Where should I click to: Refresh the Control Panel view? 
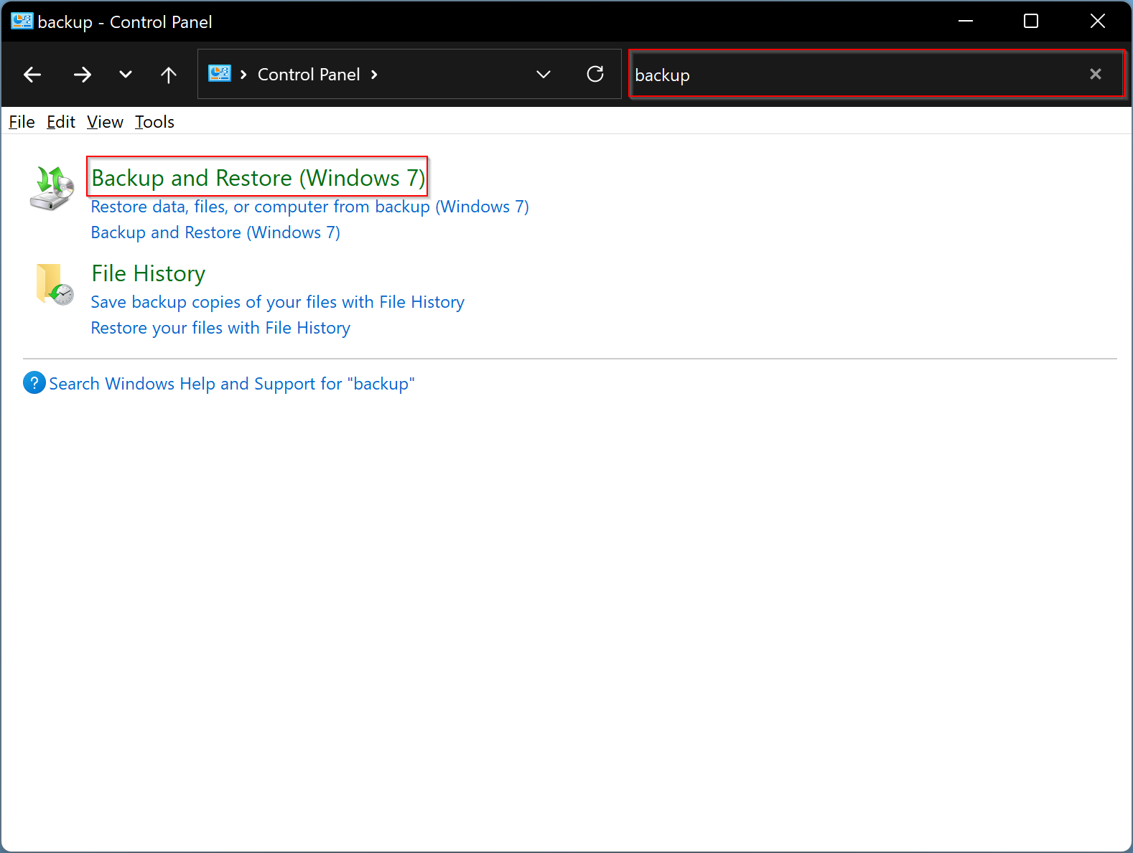595,74
